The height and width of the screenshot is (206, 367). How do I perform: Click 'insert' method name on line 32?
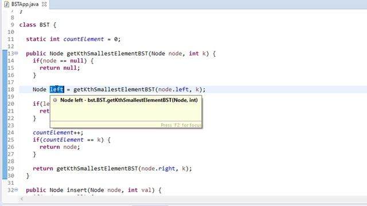click(x=77, y=190)
